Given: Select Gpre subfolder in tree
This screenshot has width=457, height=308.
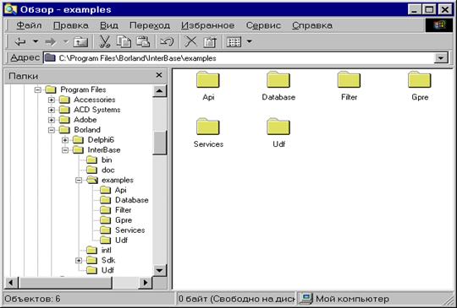Looking at the screenshot, I should pos(124,220).
